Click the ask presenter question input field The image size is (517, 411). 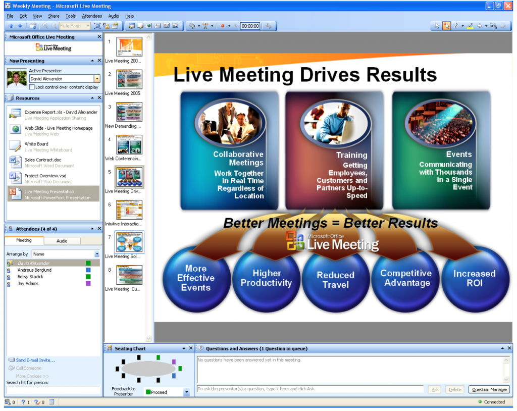(310, 389)
